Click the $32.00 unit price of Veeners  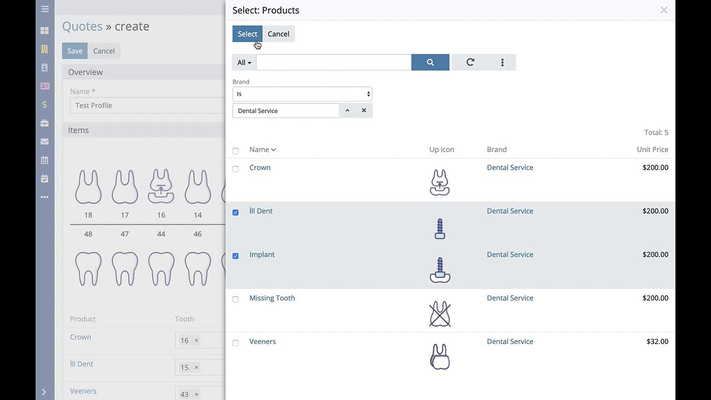[x=657, y=341]
